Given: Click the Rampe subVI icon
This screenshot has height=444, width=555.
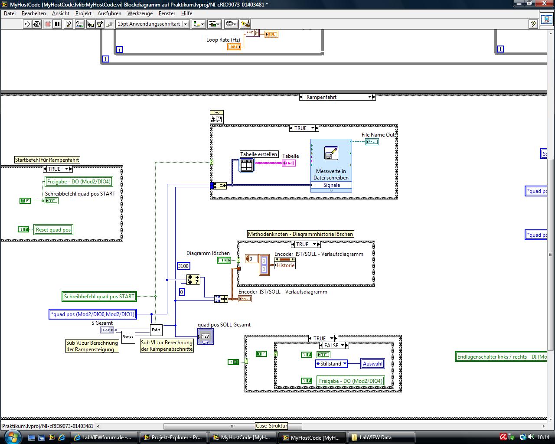Looking at the screenshot, I should click(128, 336).
